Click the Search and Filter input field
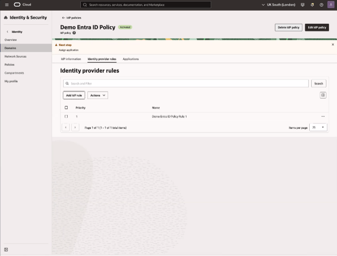The width and height of the screenshot is (337, 256). pyautogui.click(x=185, y=83)
